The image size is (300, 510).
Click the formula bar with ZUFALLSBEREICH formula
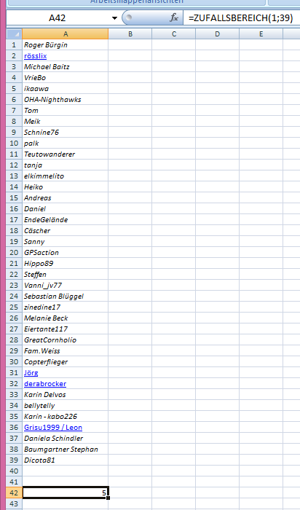(242, 18)
